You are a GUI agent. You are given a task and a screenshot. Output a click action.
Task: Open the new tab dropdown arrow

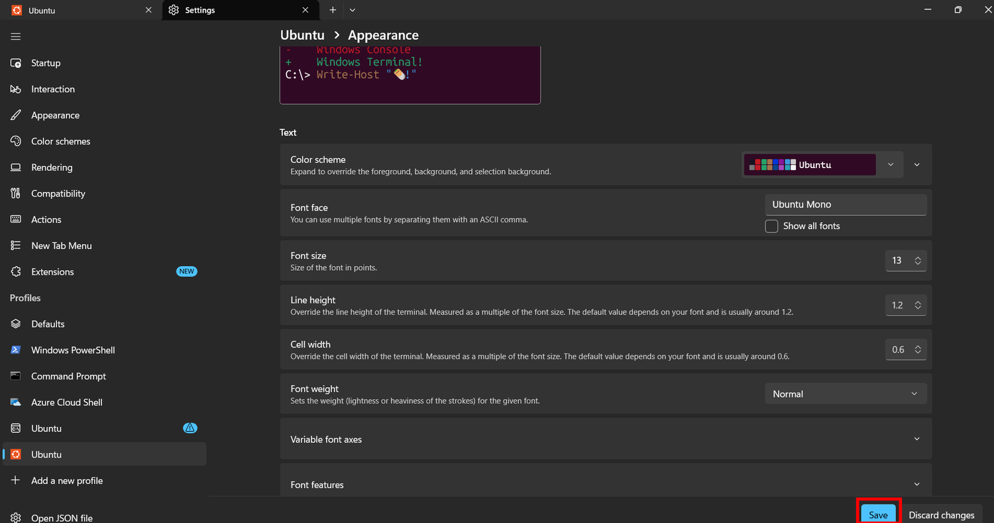353,10
